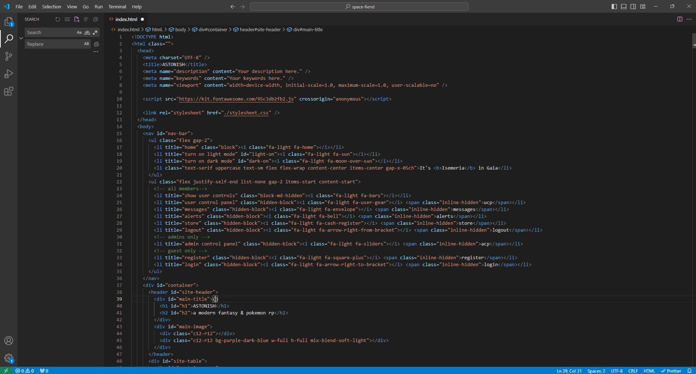Toggle Secondary Side Bar visibility

pyautogui.click(x=633, y=7)
